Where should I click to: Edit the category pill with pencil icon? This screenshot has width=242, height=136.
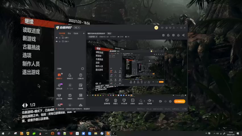93,37
